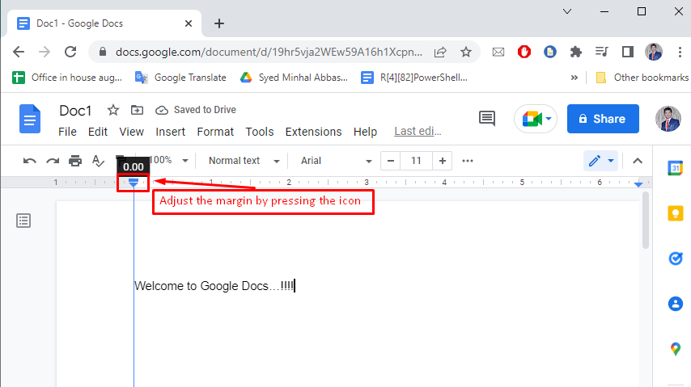Viewport: 691px width, 387px height.
Task: Click the Share button
Action: (603, 119)
